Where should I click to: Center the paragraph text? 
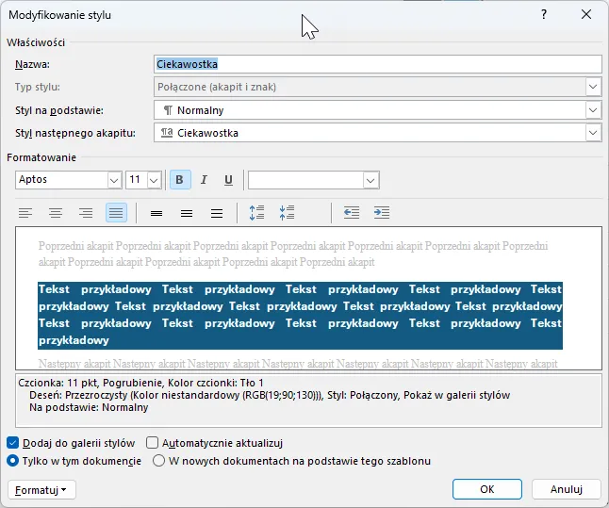[56, 213]
